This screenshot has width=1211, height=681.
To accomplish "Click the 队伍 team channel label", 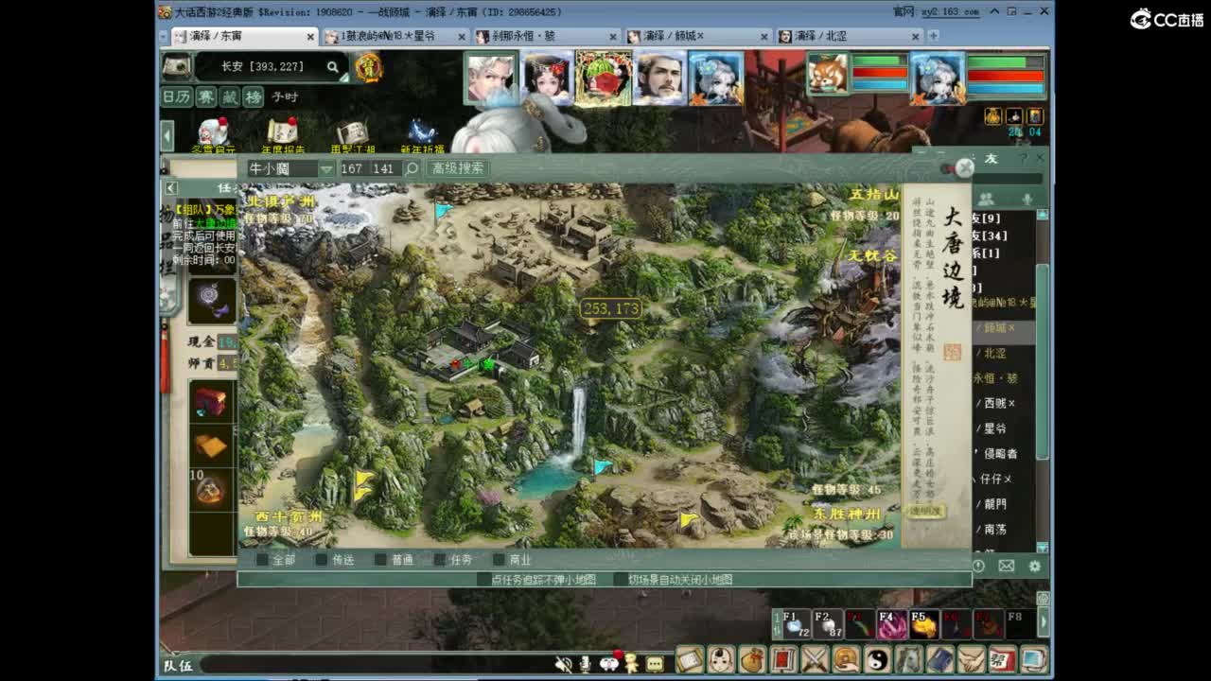I will [177, 665].
